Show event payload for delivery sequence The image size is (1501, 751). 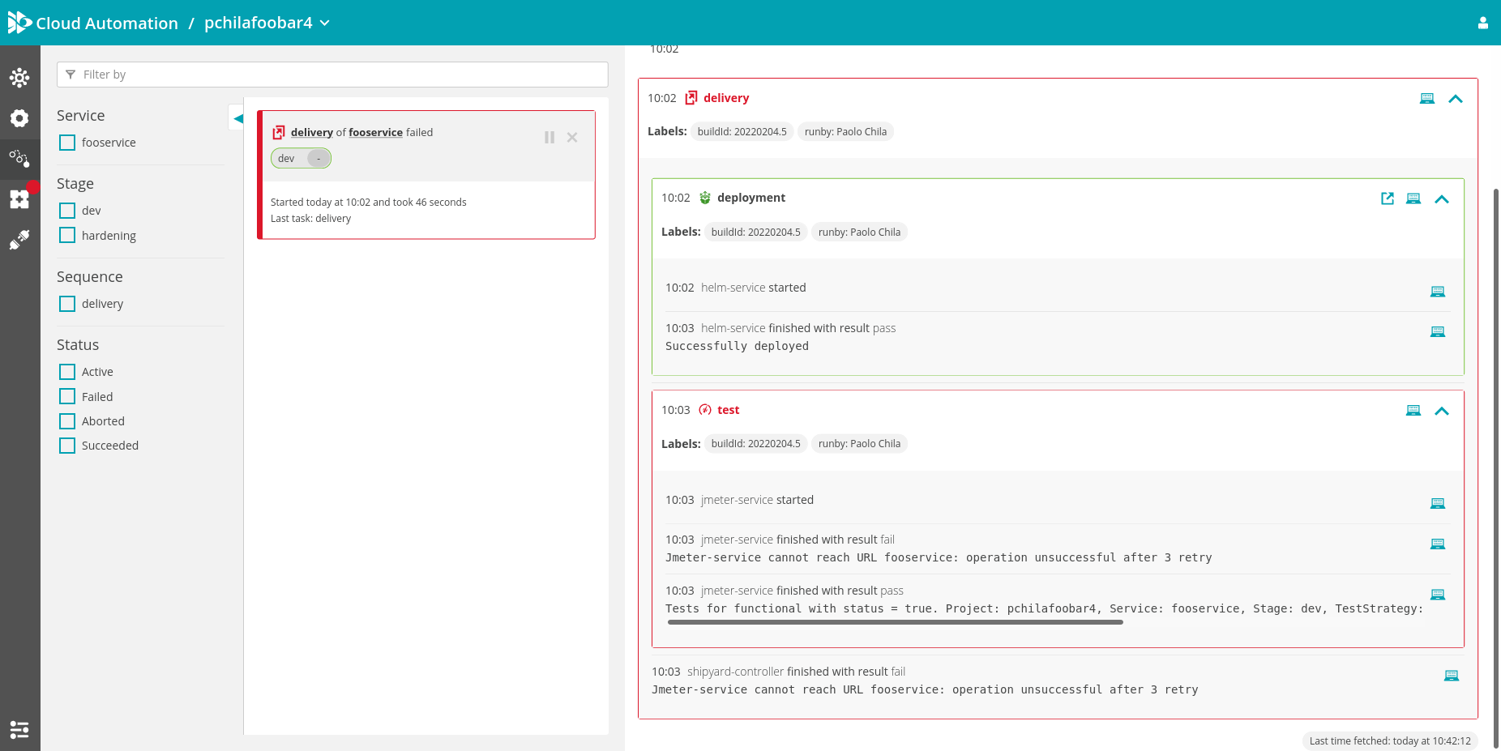[1427, 99]
